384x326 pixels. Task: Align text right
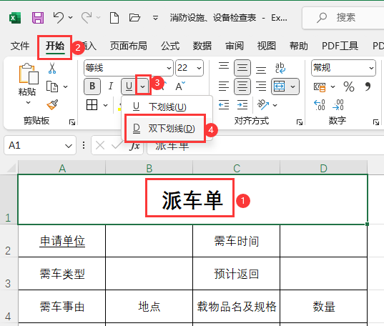click(x=261, y=87)
